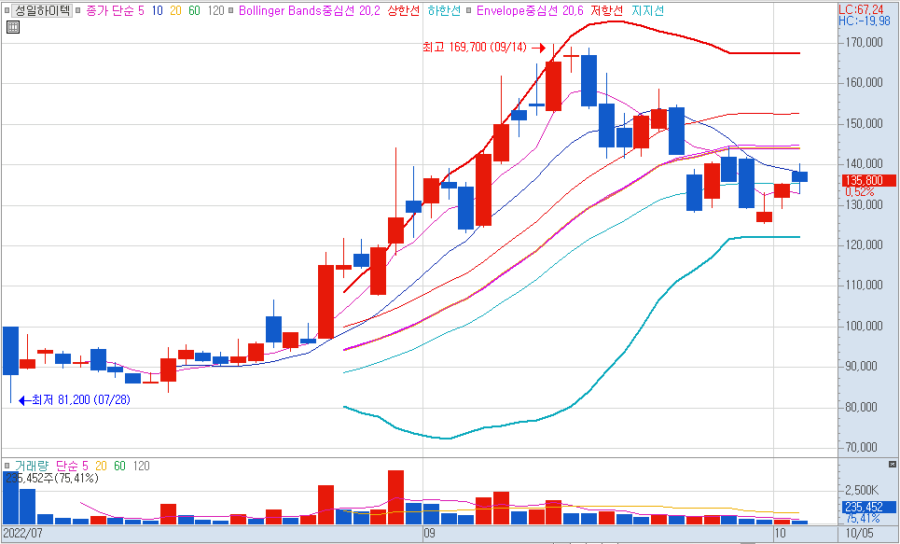The height and width of the screenshot is (544, 900).
Task: Click the 성일하이텍 stock name button
Action: pos(42,10)
